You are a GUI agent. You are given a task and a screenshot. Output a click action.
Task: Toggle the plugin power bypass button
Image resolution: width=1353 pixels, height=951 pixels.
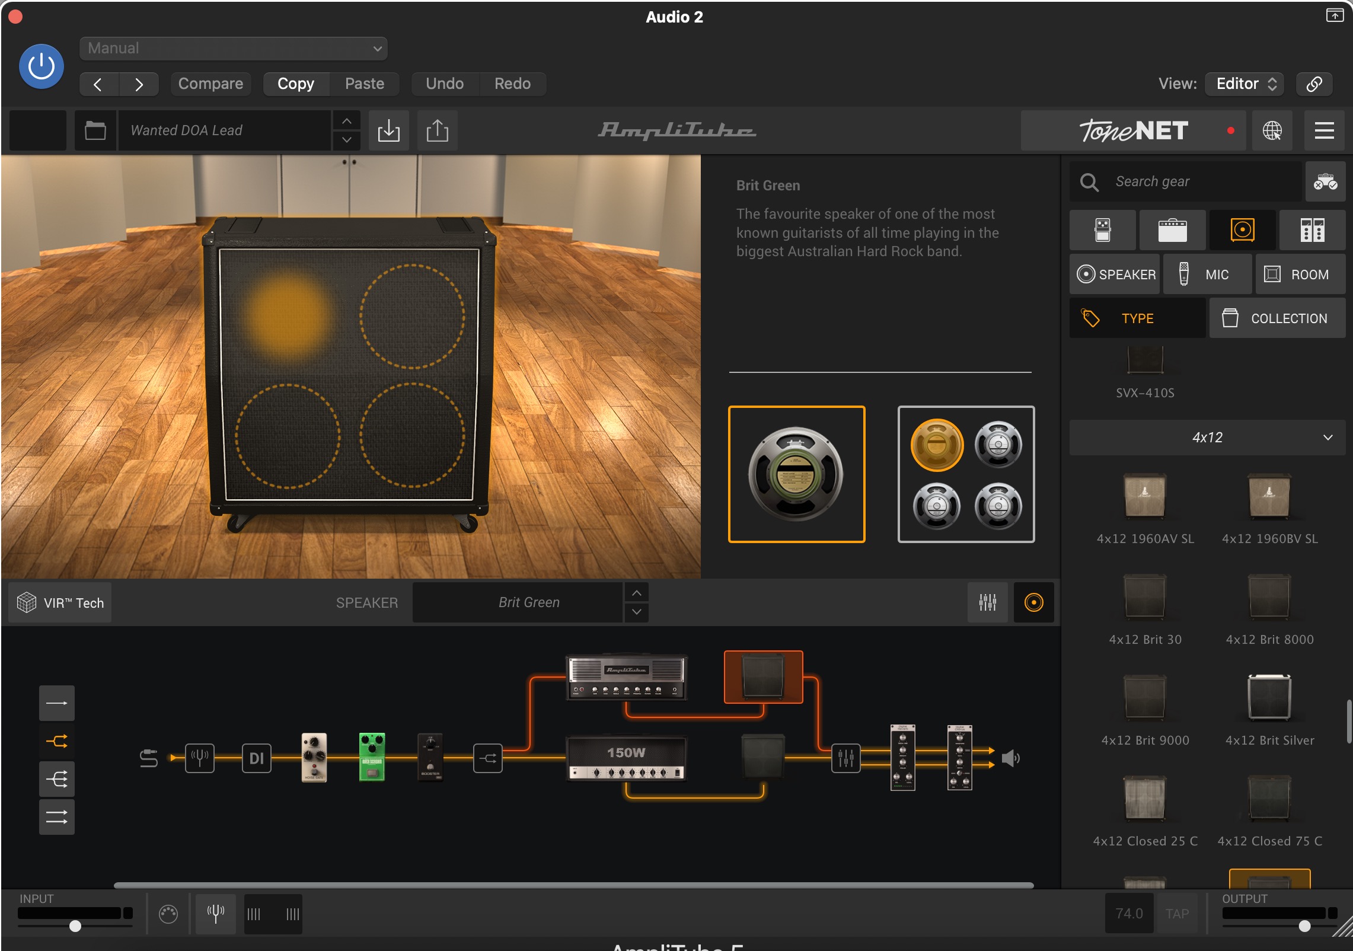41,66
